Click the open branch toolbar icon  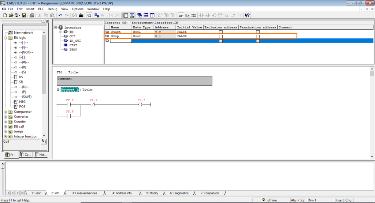[226, 15]
